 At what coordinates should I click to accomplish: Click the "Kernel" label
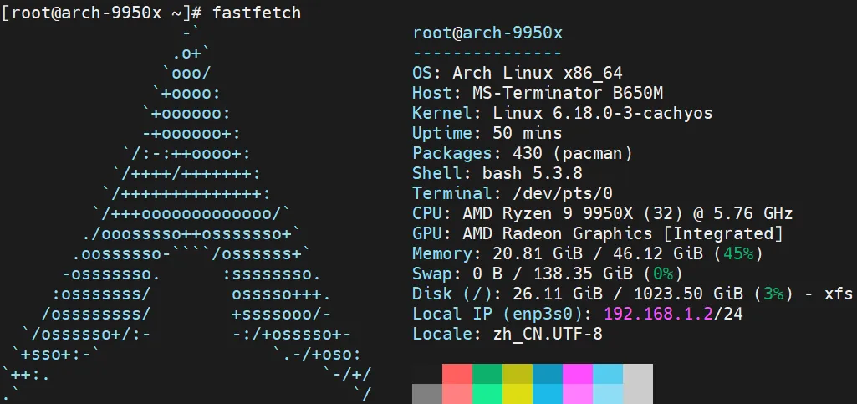(442, 113)
